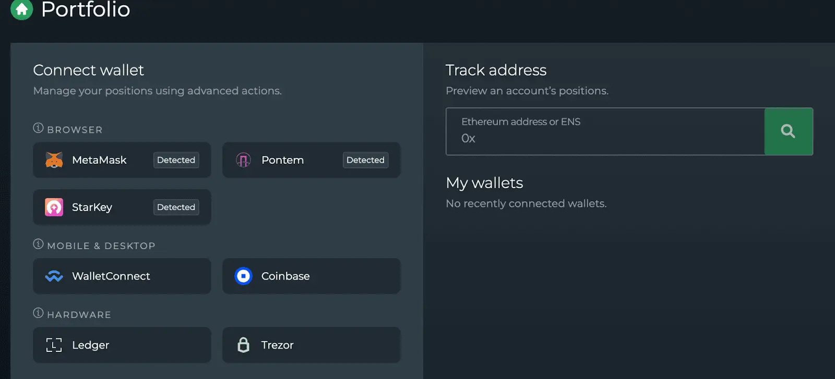835x379 pixels.
Task: Click the WalletConnect icon
Action: 54,276
